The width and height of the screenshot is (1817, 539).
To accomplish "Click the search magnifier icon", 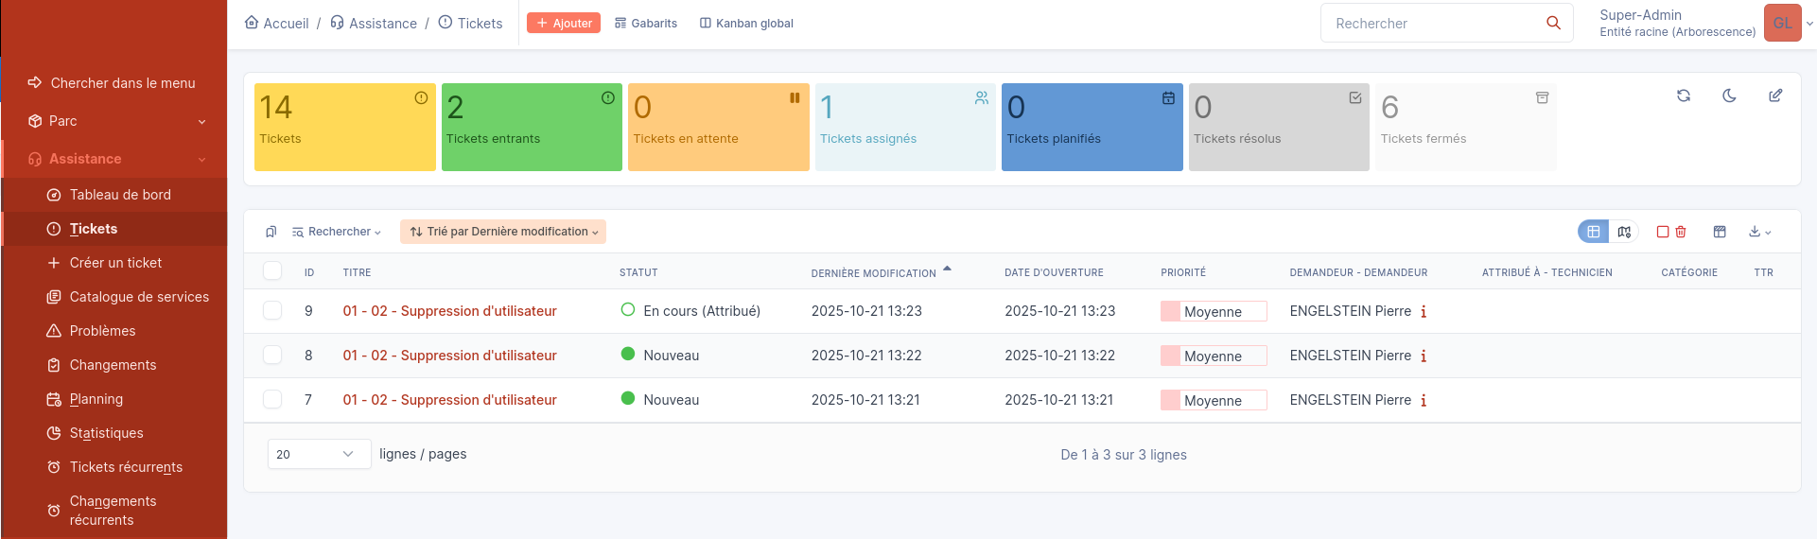I will coord(1553,23).
